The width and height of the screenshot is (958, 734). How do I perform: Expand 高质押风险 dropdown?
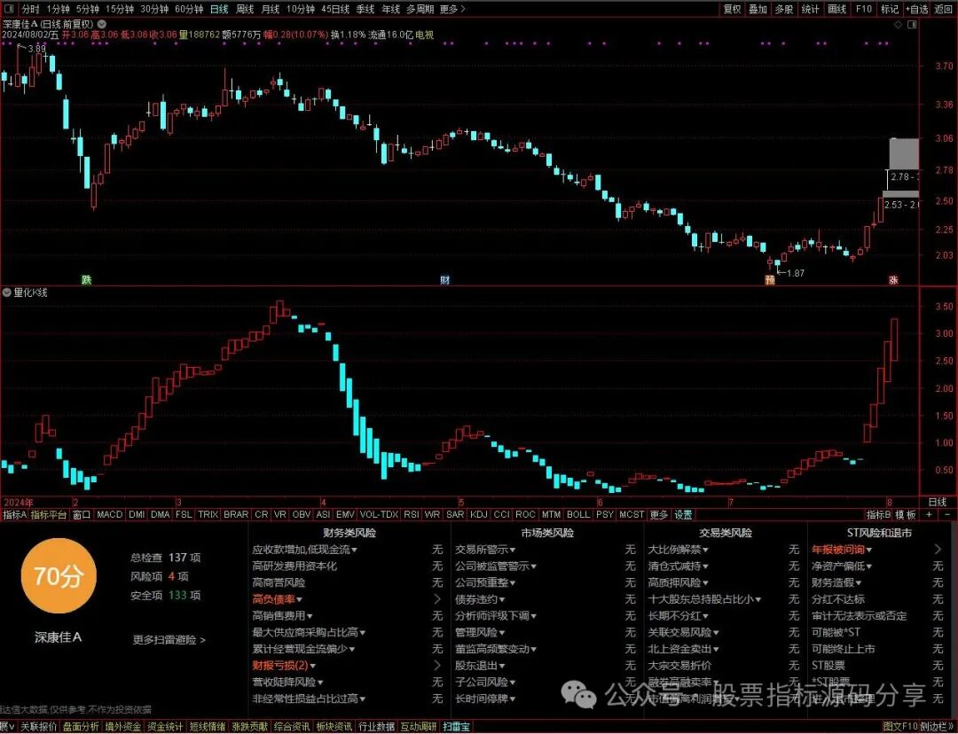point(679,582)
